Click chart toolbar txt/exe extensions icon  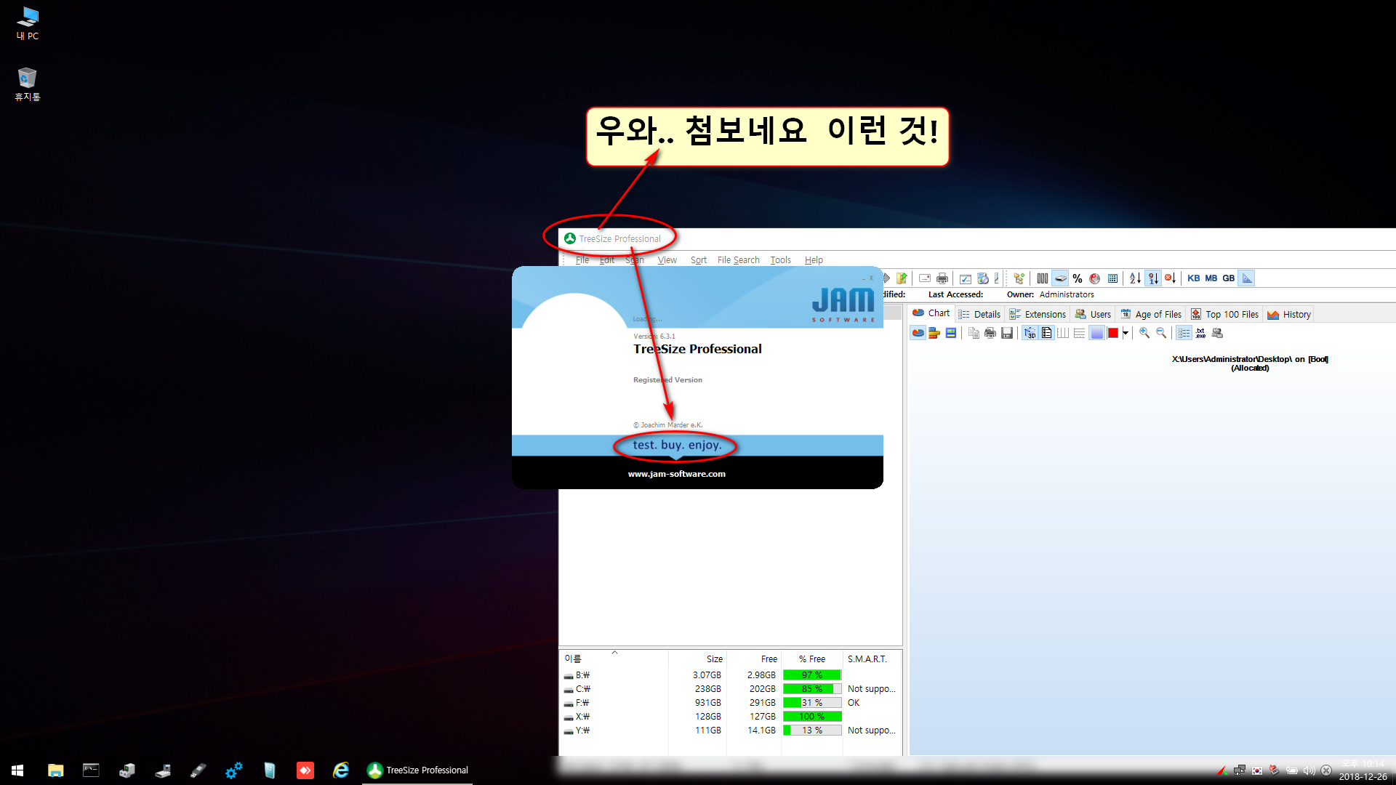[1200, 333]
